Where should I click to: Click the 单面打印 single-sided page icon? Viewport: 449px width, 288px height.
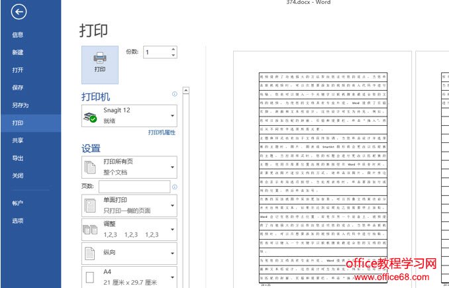pos(90,205)
